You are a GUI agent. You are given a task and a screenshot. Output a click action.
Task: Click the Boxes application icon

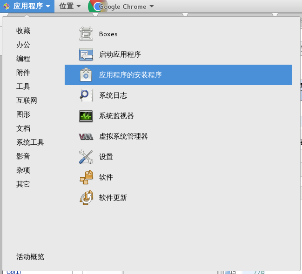click(86, 34)
